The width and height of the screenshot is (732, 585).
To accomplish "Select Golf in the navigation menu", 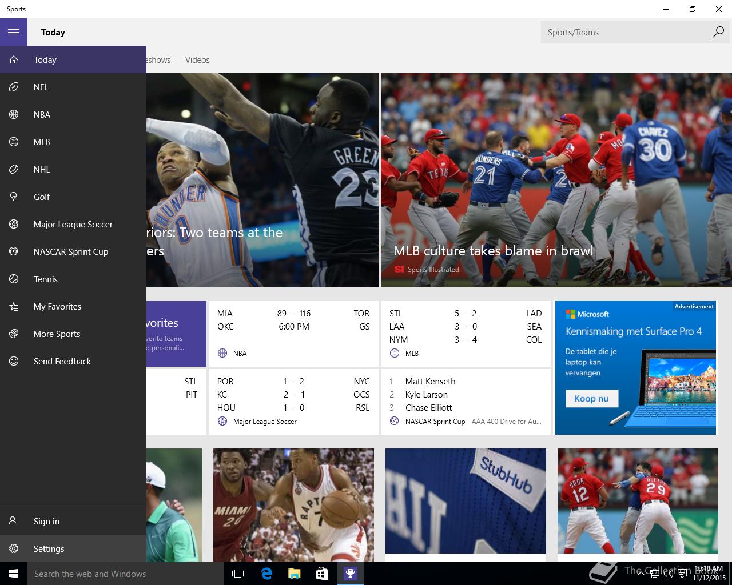I will [73, 197].
